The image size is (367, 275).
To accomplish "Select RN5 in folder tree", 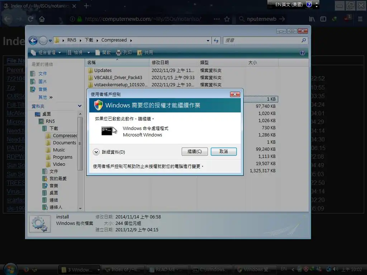I will click(47, 121).
